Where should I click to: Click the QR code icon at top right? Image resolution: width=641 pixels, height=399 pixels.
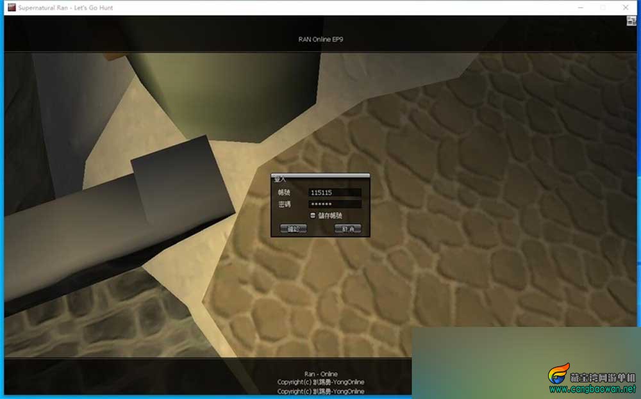631,21
